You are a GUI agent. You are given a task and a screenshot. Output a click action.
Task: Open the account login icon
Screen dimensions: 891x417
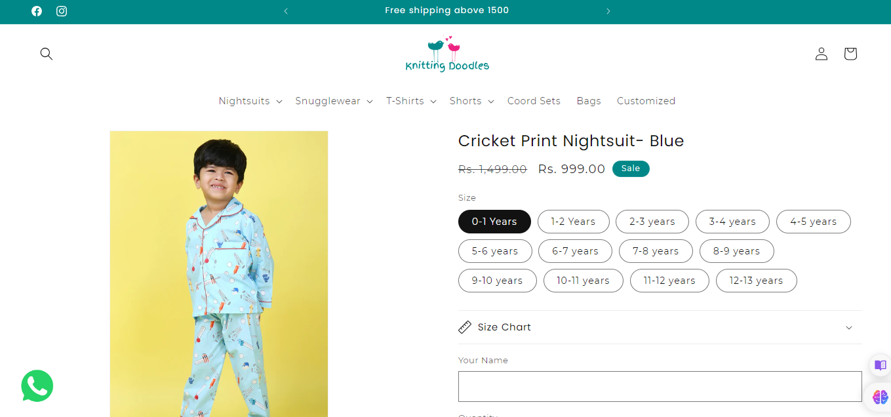(822, 54)
